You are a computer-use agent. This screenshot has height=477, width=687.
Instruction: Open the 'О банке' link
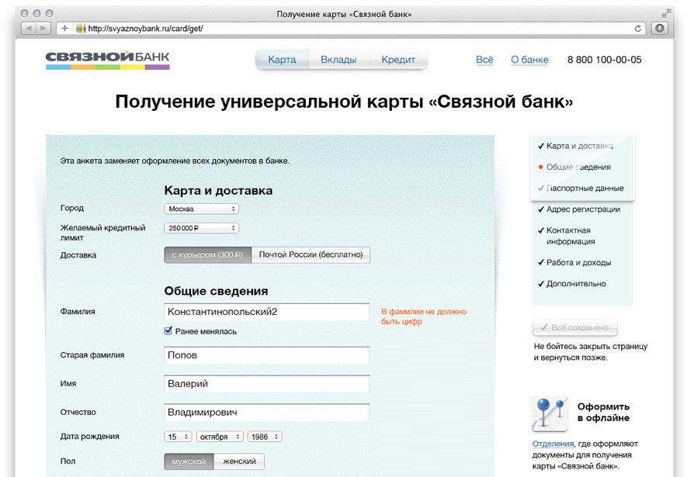click(x=529, y=60)
